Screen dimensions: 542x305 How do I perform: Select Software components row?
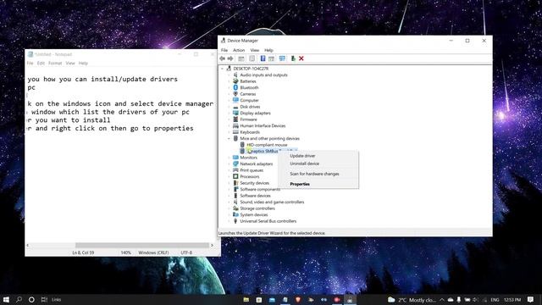click(x=260, y=189)
